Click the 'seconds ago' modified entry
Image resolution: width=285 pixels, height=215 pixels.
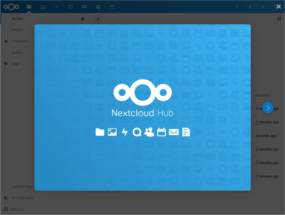[266, 136]
